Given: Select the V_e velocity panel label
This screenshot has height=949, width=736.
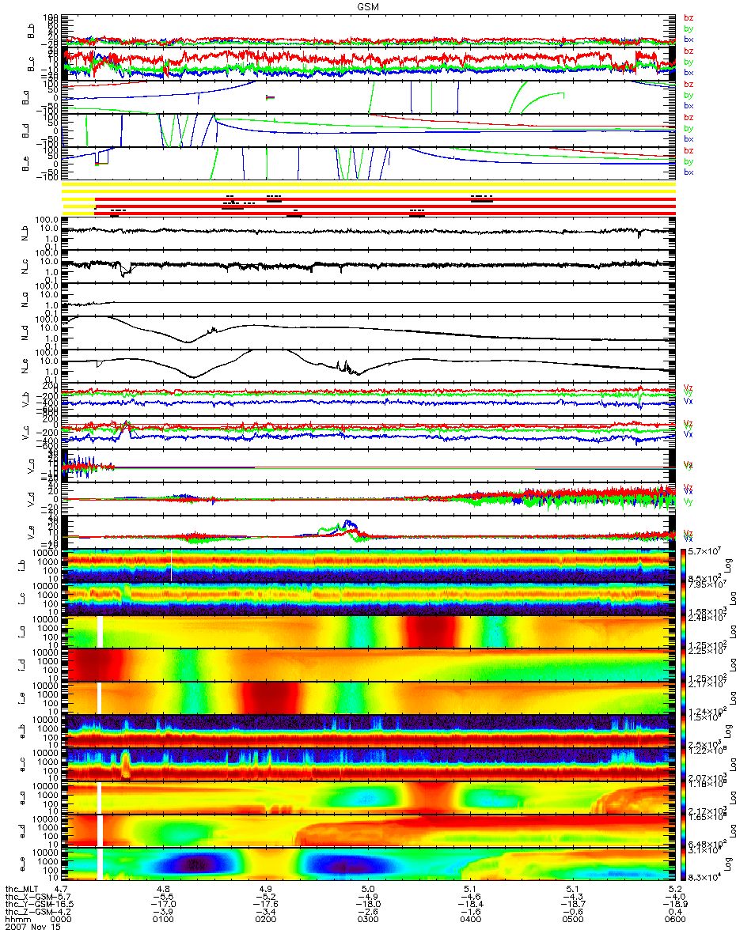Looking at the screenshot, I should (31, 533).
